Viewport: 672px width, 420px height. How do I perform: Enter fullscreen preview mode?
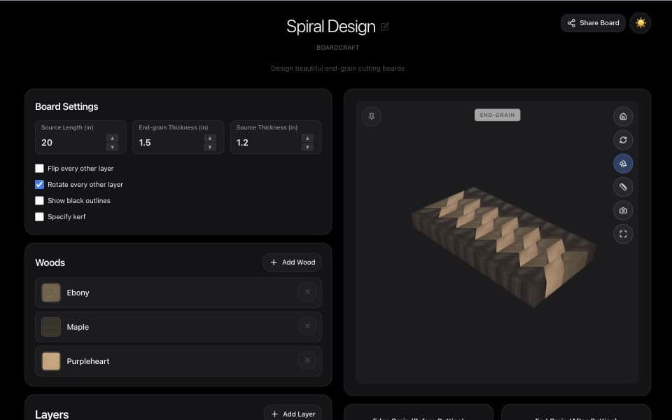(x=623, y=234)
